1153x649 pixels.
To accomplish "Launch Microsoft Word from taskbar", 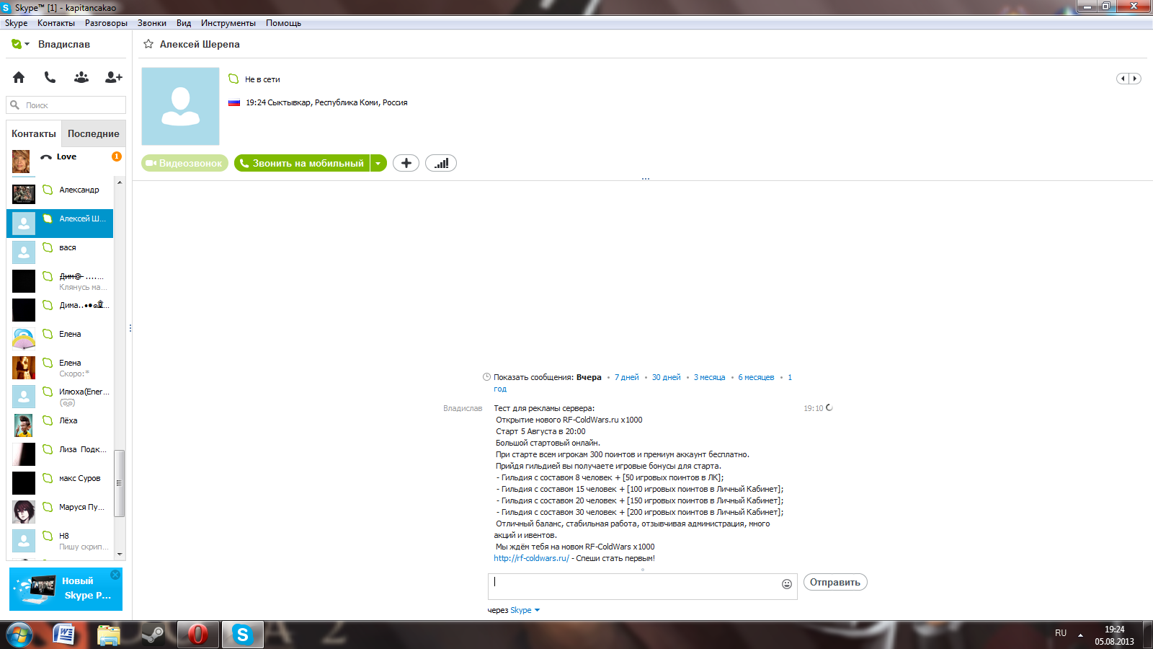I will pyautogui.click(x=64, y=635).
